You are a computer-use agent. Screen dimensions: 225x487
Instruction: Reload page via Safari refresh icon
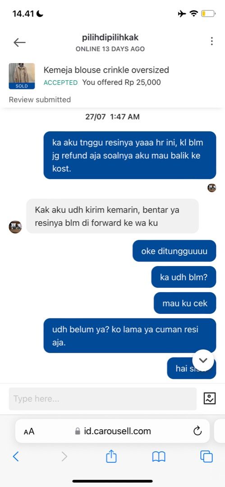pyautogui.click(x=197, y=431)
